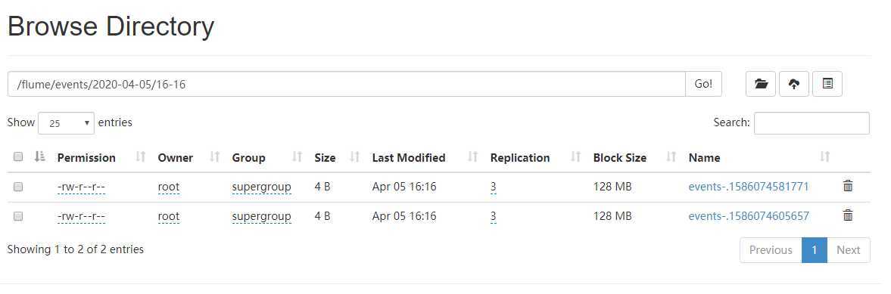891x294 pixels.
Task: Click the Go! button
Action: 703,84
